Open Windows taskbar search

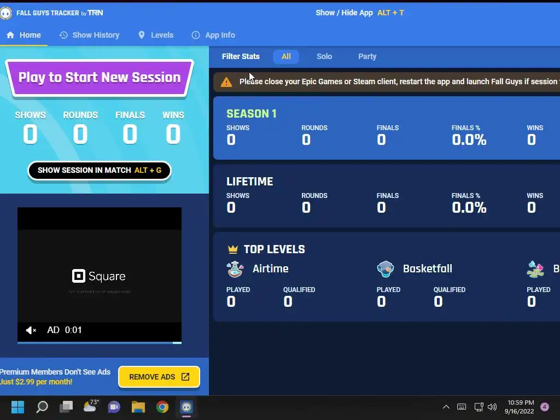pos(42,407)
